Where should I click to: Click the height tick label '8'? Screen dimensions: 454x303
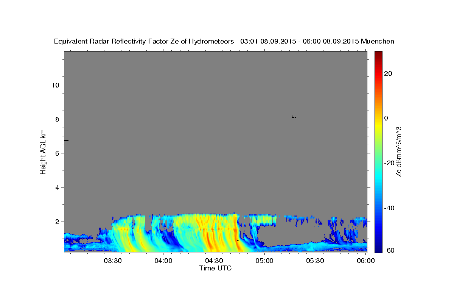pyautogui.click(x=57, y=119)
